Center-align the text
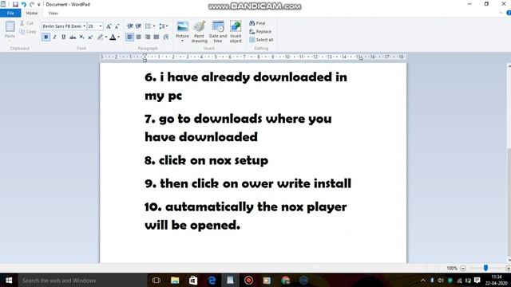Image resolution: width=511 pixels, height=287 pixels. coord(138,37)
